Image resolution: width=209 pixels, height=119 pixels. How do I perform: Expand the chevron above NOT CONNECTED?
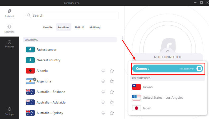pos(168,51)
